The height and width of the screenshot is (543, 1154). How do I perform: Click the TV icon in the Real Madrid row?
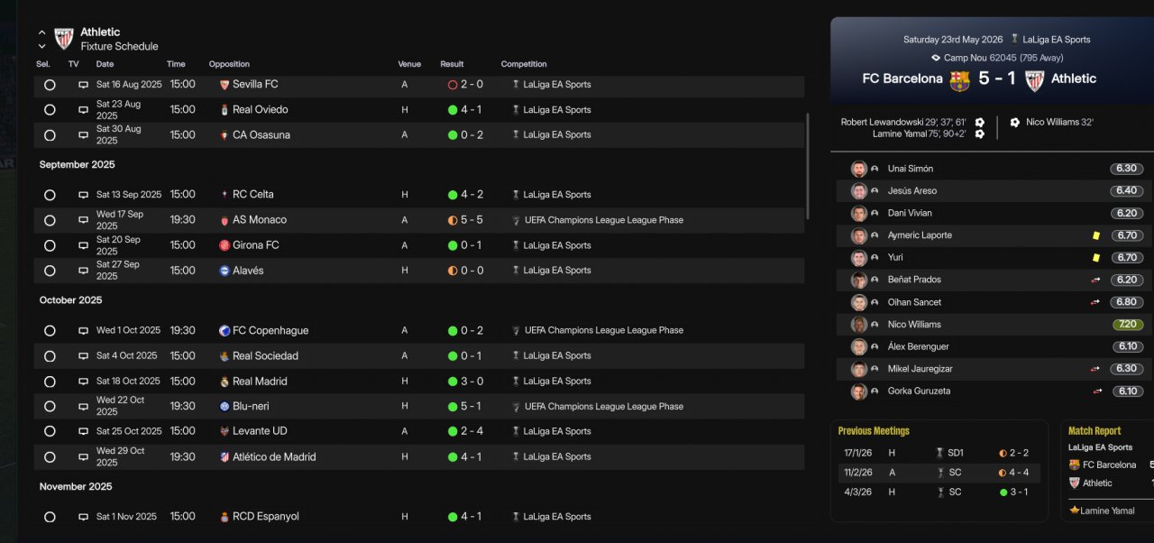(84, 382)
